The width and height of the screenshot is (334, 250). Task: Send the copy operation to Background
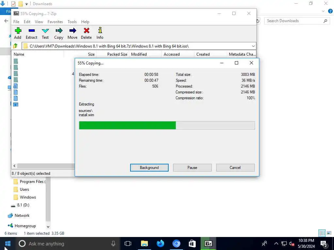tap(149, 168)
